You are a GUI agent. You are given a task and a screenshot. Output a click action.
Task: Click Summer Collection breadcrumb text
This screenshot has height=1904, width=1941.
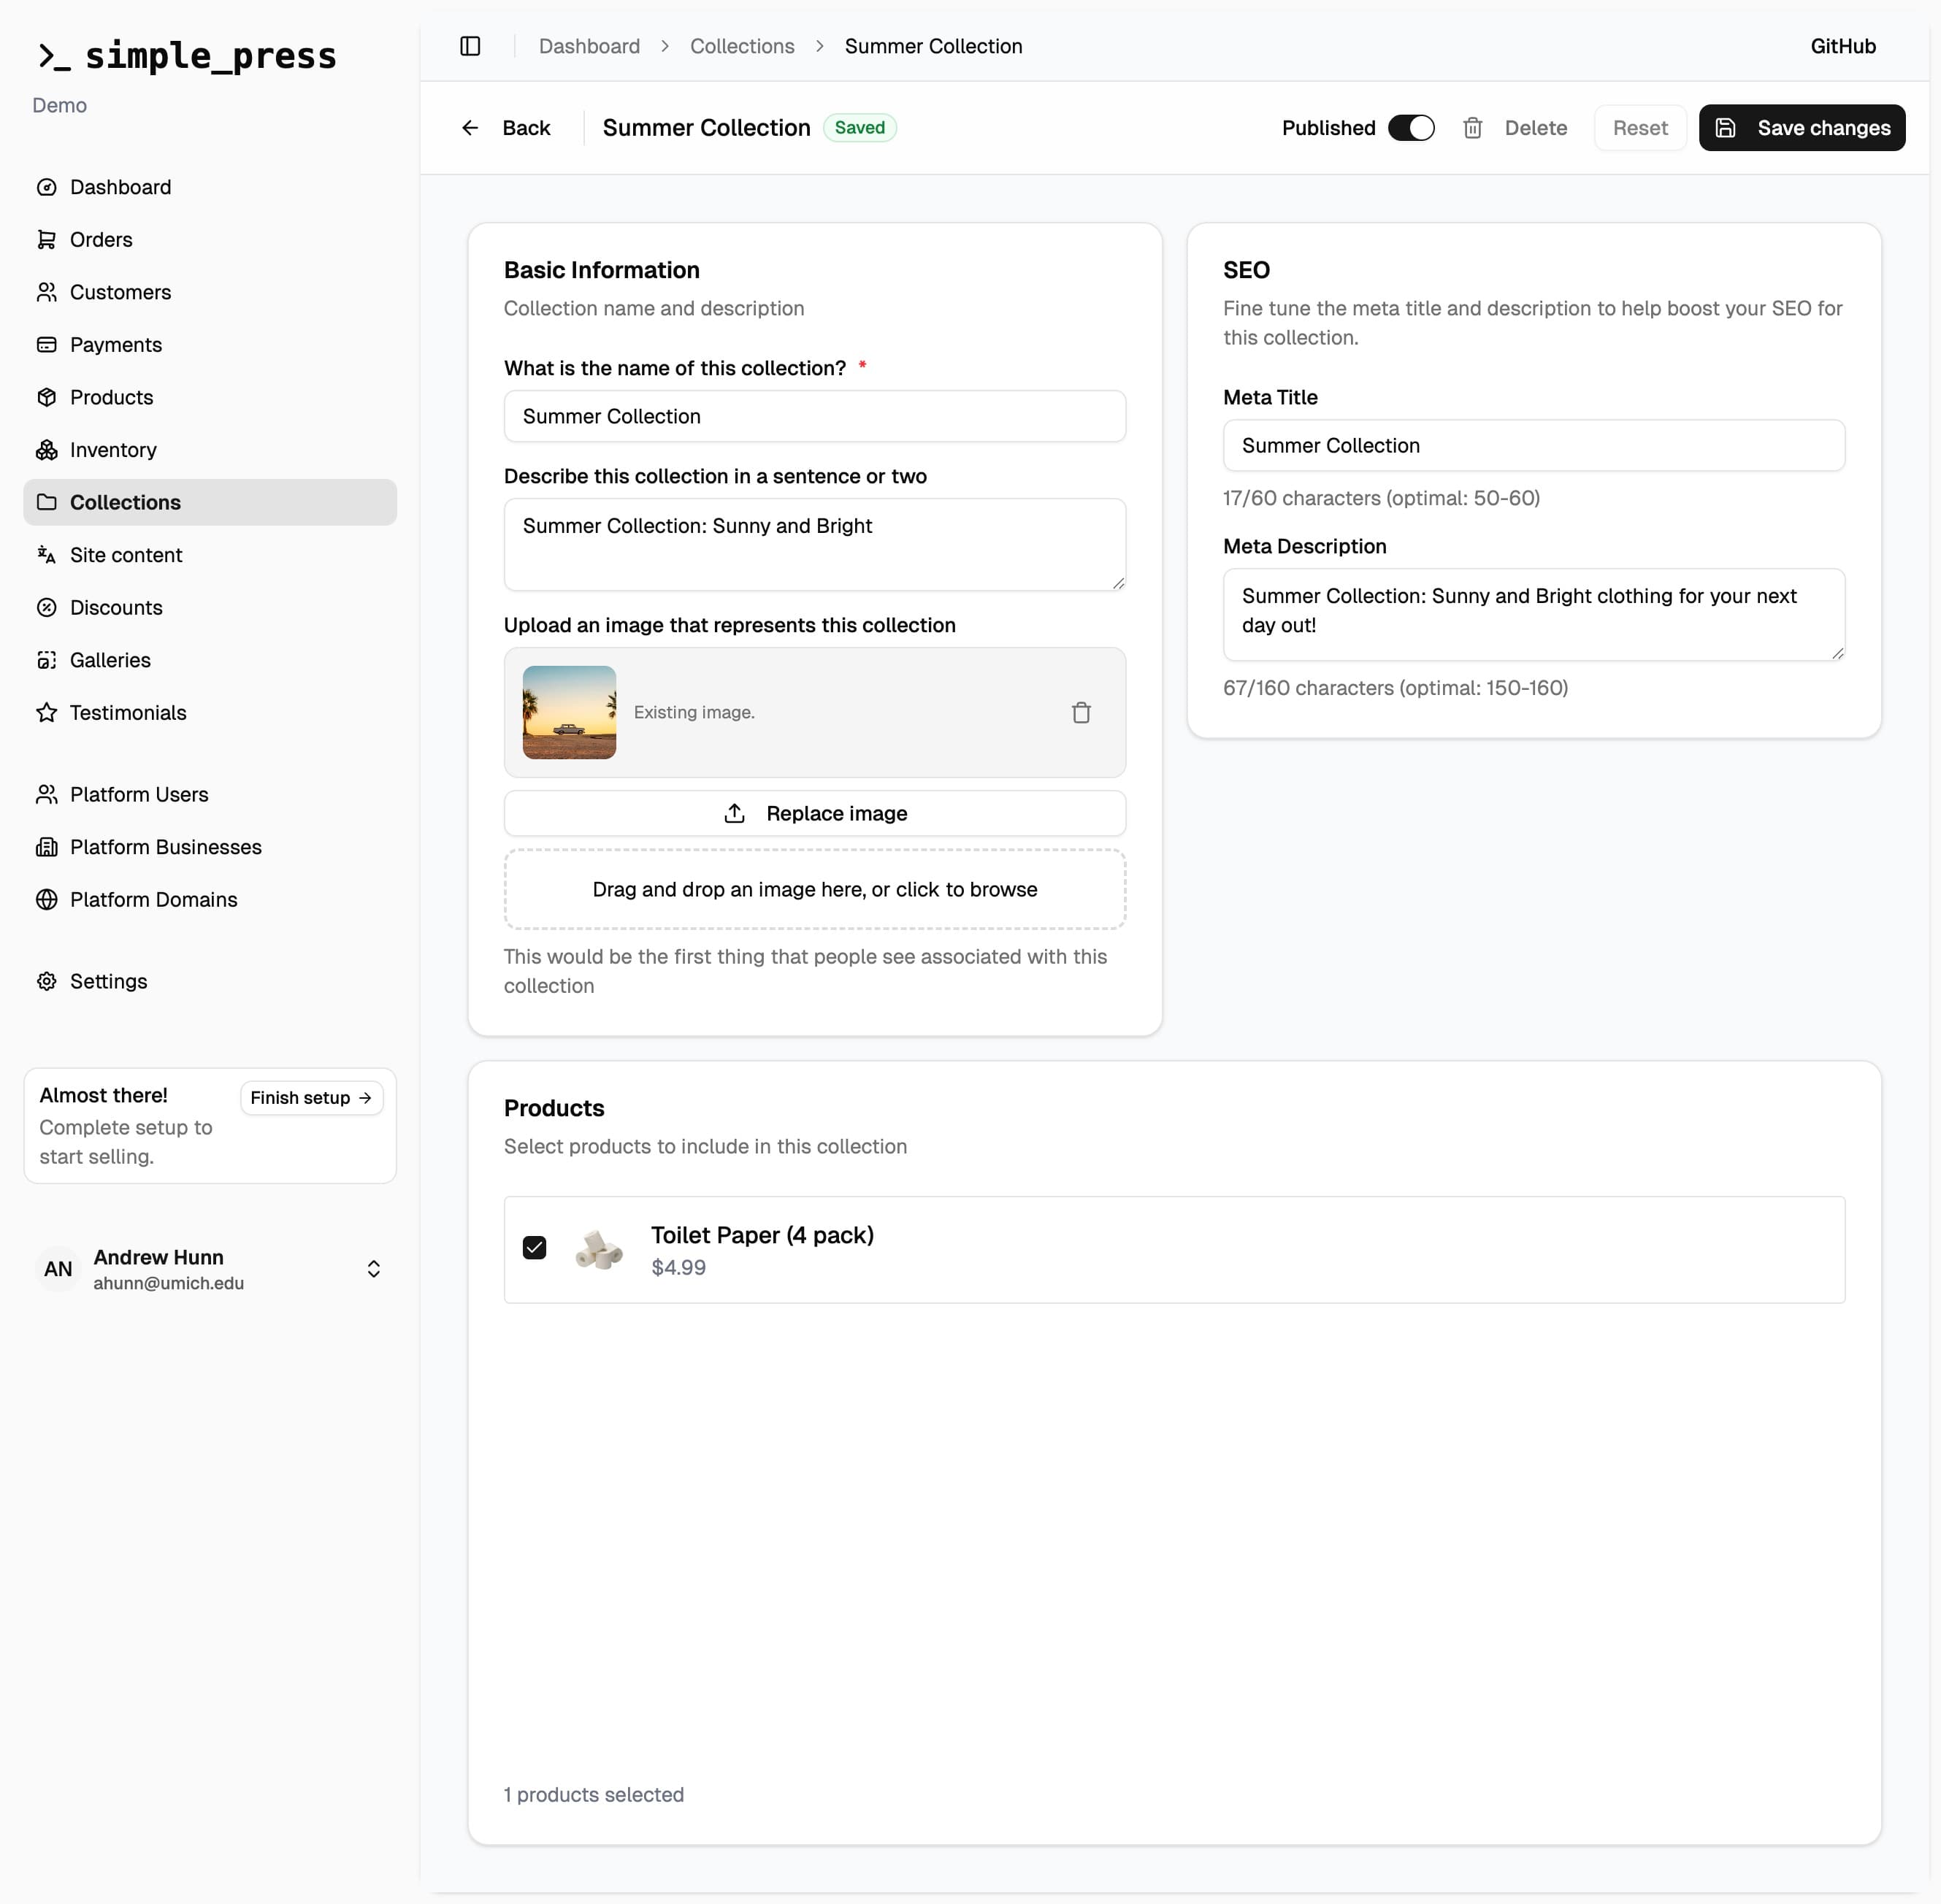click(x=933, y=46)
